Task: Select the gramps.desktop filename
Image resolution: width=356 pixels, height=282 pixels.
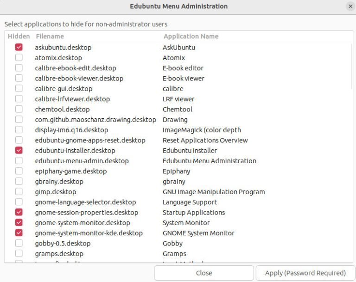Action: point(59,253)
